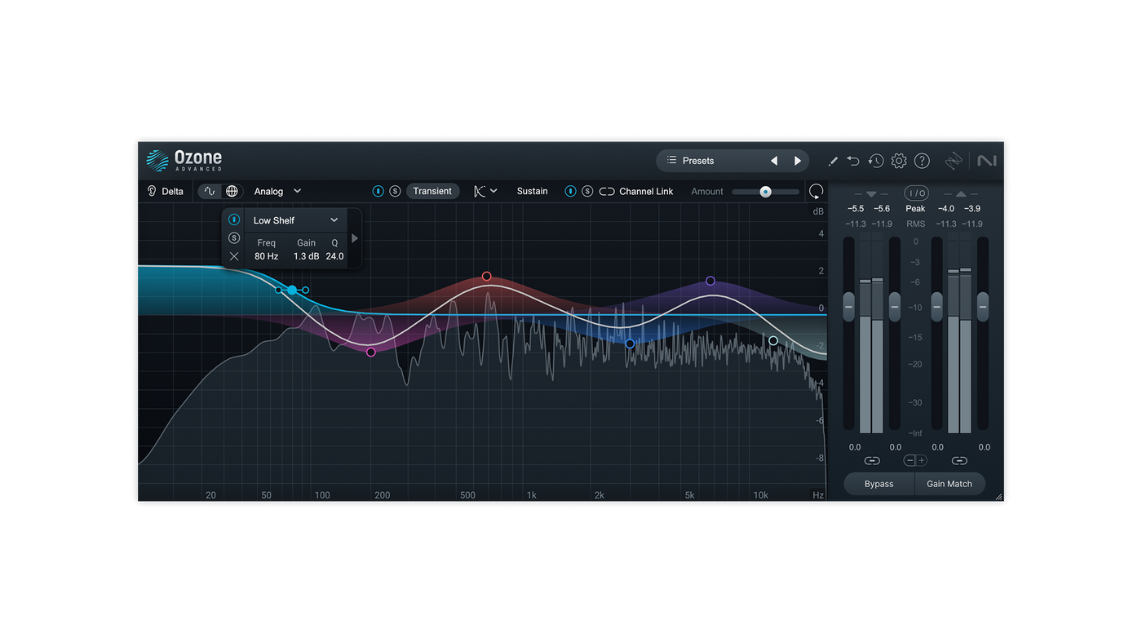Select the white high shelf node
This screenshot has width=1142, height=643.
click(x=773, y=341)
